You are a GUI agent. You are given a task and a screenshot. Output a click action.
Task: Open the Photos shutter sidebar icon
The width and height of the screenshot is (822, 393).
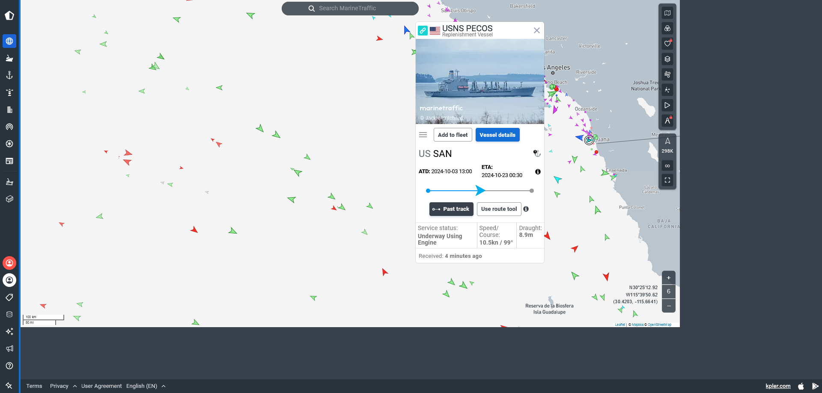click(9, 144)
